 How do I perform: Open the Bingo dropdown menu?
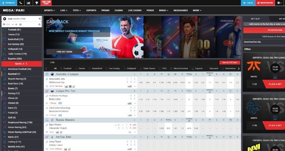[x=164, y=11]
